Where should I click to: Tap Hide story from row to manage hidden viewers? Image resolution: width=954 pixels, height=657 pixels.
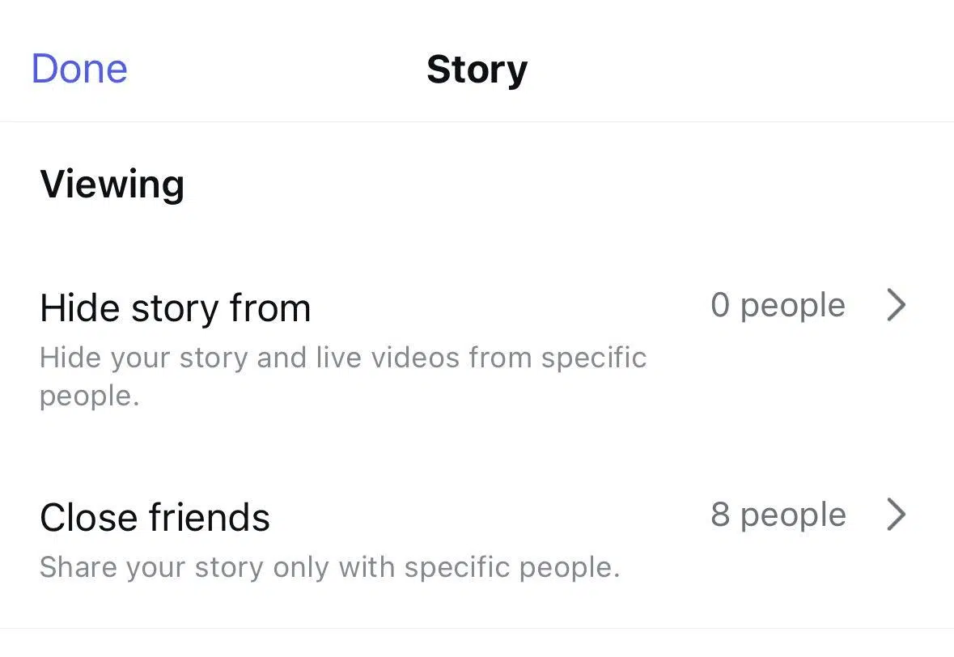(x=175, y=307)
